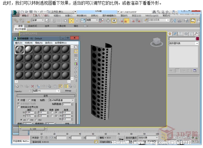Toggle the Percent Snap magnet icon

(132, 21)
